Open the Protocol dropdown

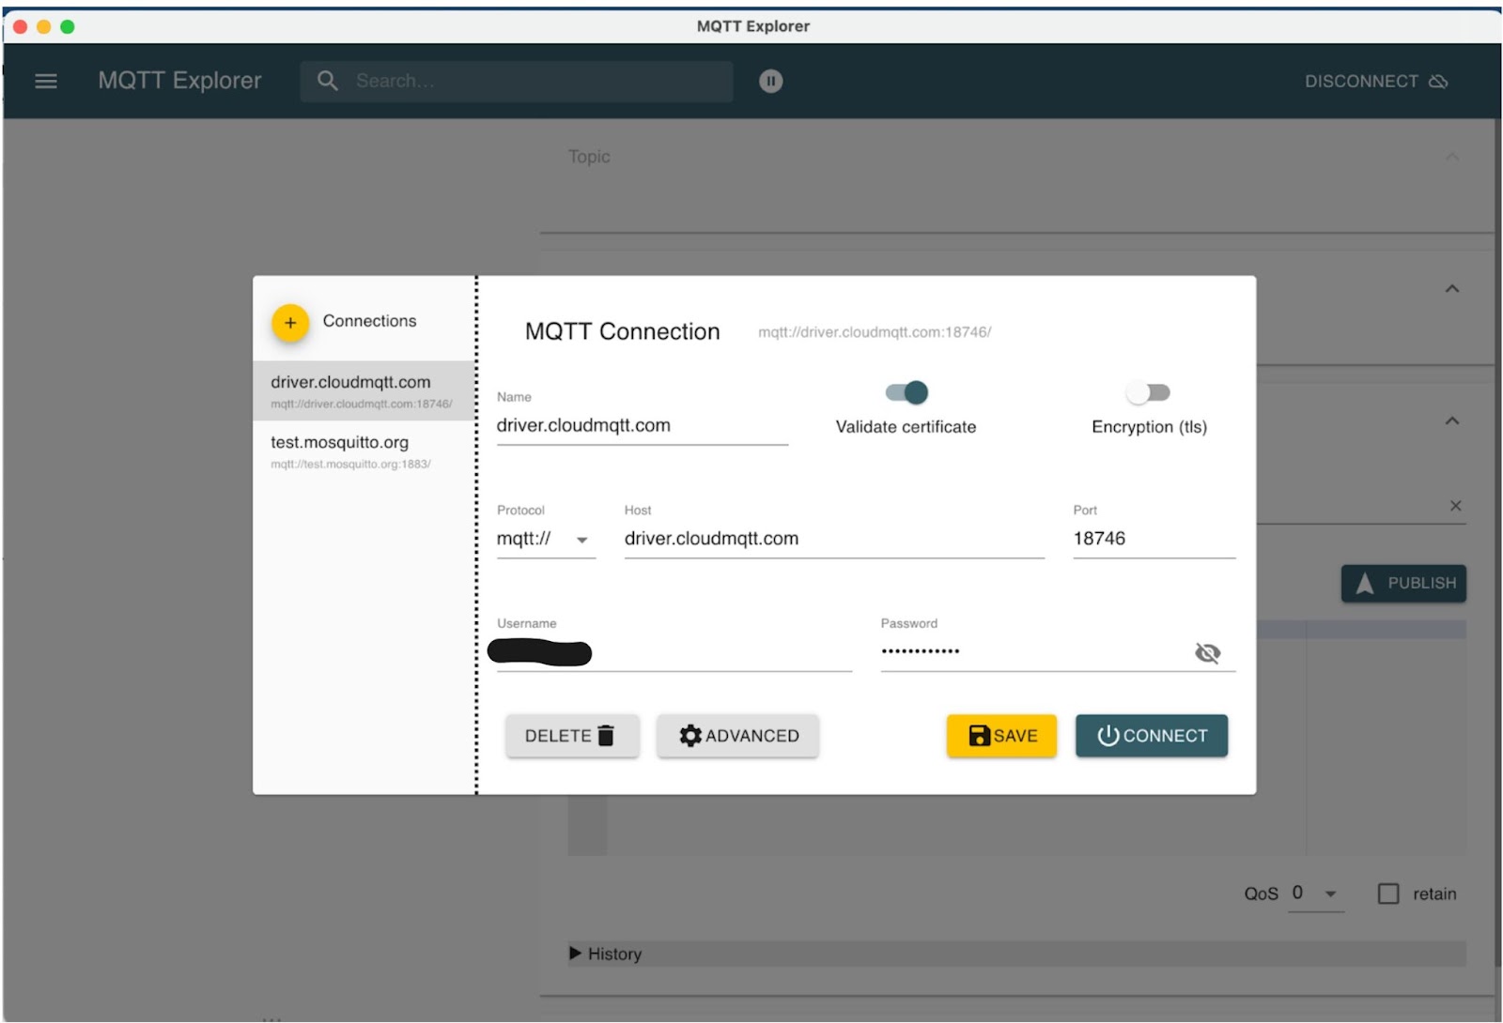(546, 539)
